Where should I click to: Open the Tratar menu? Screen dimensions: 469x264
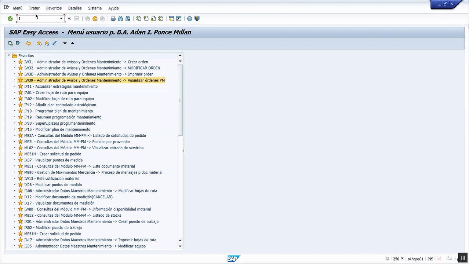34,8
